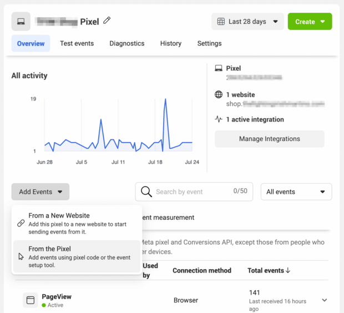Open the Diagnostics tab
This screenshot has height=313, width=344.
[127, 43]
